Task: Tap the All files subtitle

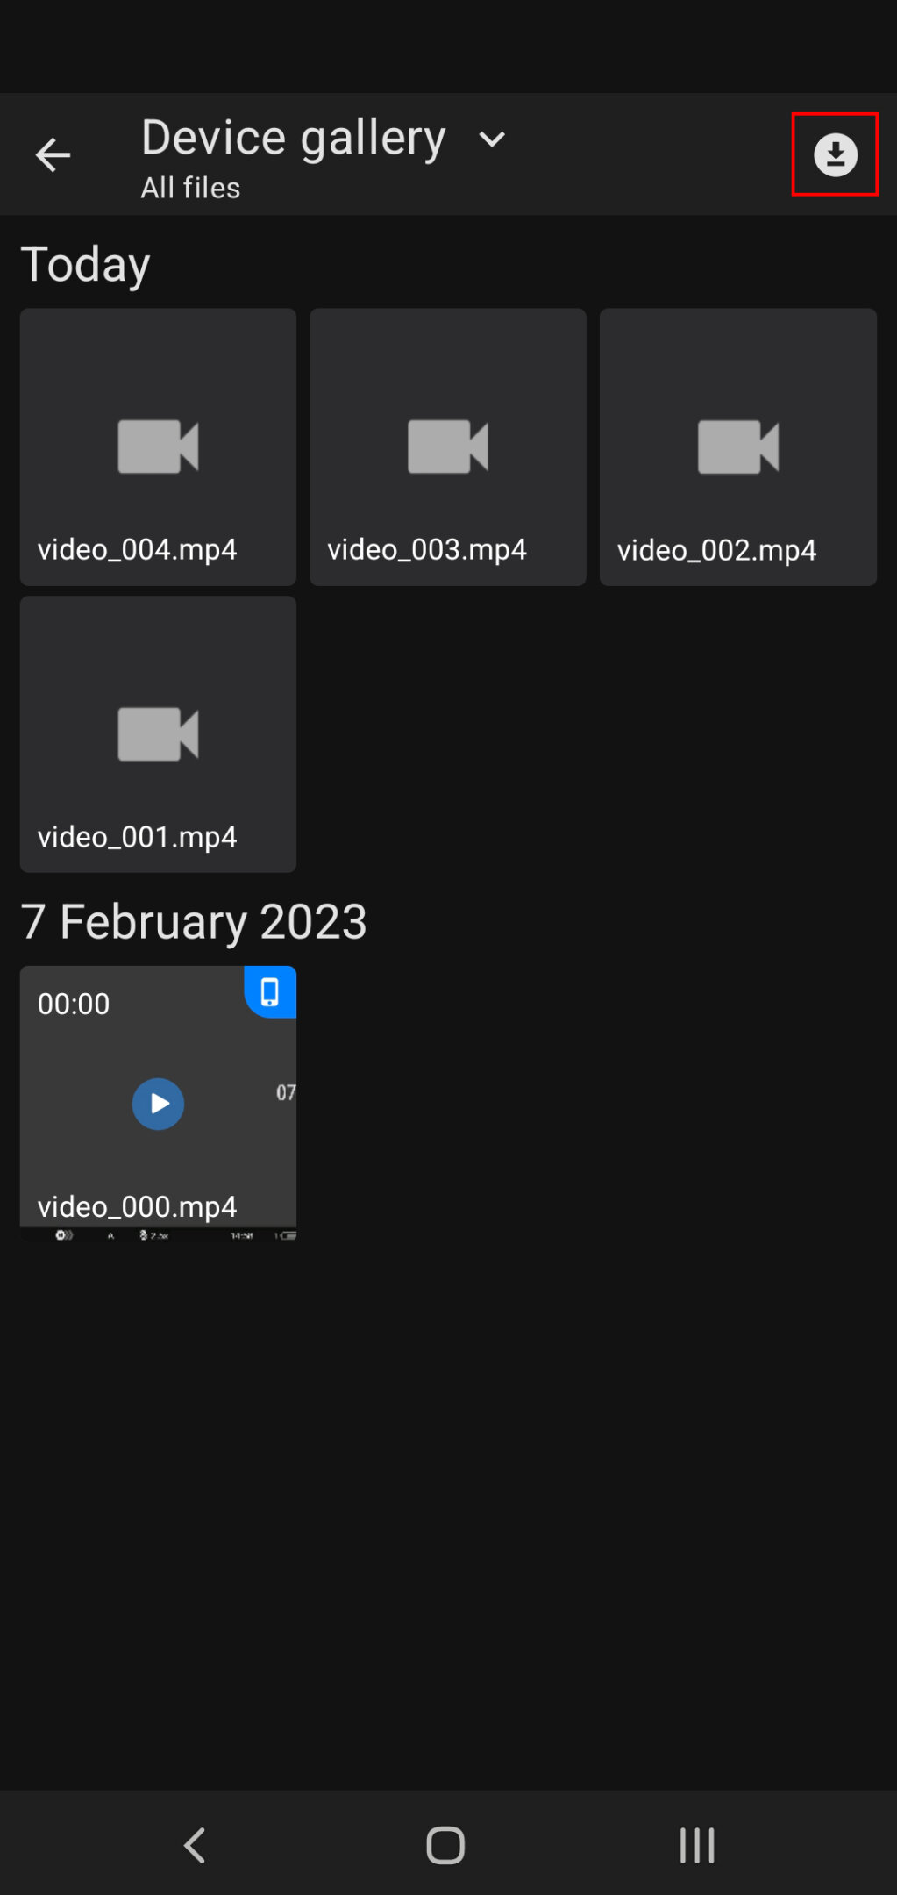Action: click(190, 188)
